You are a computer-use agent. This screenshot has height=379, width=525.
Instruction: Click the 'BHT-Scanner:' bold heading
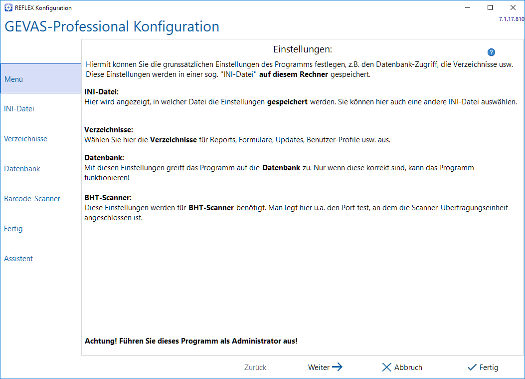pyautogui.click(x=108, y=198)
